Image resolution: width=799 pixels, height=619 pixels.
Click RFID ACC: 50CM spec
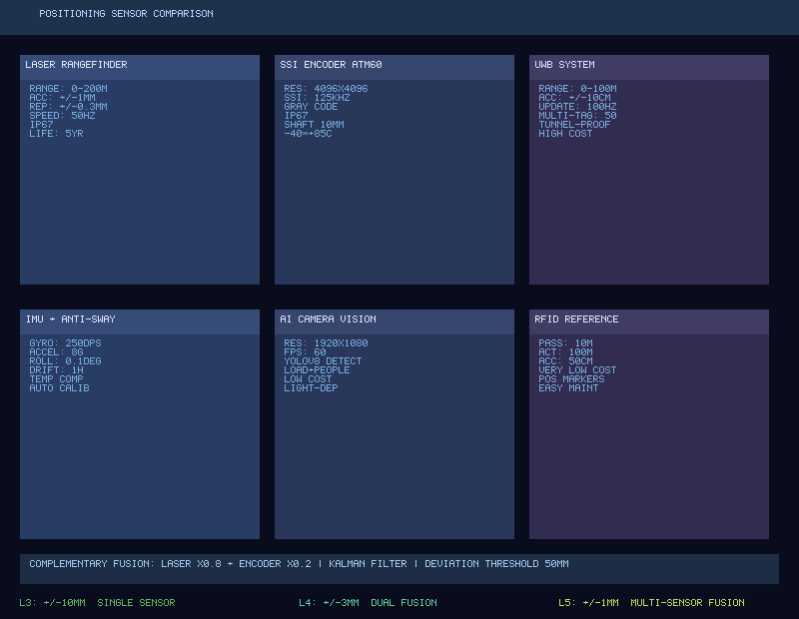565,361
